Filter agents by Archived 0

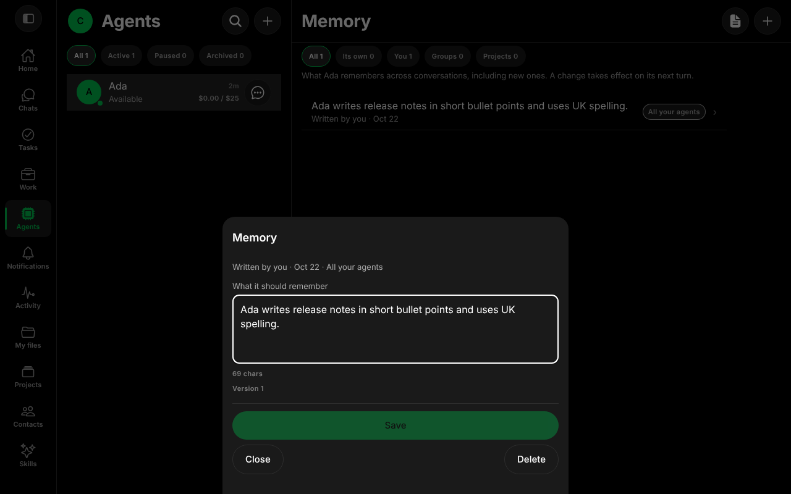225,56
